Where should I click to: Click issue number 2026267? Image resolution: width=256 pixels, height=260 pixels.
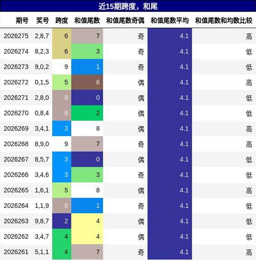coord(16,159)
